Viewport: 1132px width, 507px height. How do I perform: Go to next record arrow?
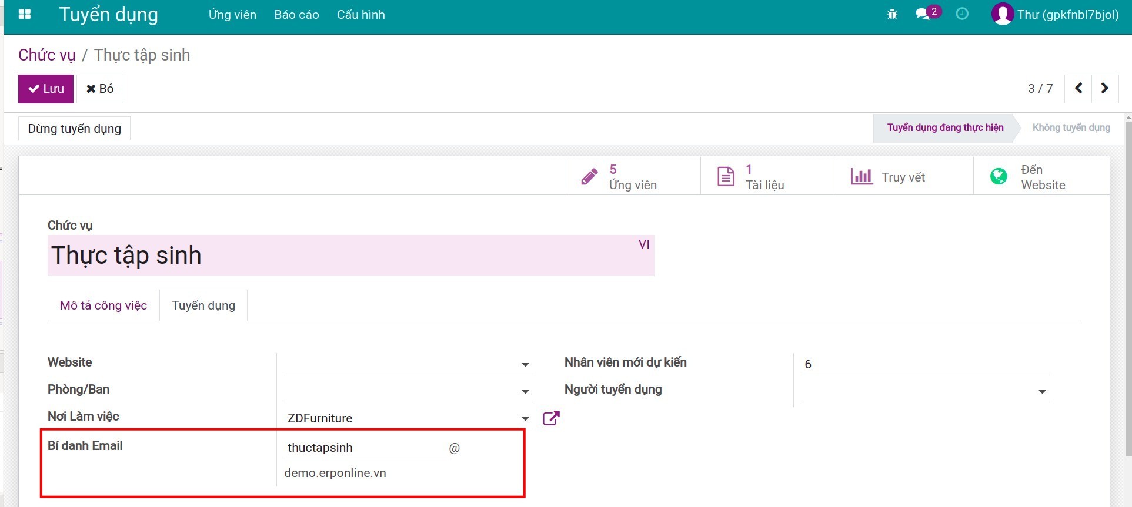(x=1105, y=89)
